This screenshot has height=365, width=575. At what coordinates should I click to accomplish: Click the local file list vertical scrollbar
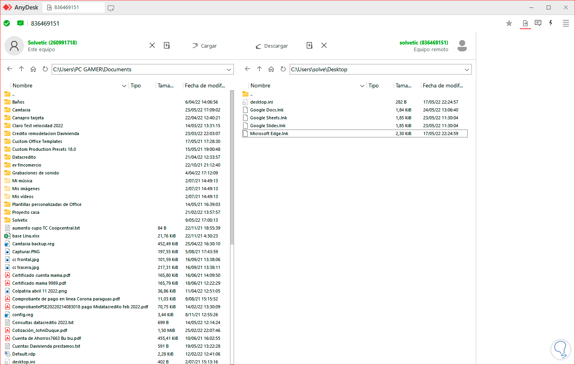(232, 167)
